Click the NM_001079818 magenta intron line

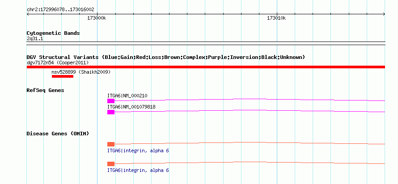[250, 111]
